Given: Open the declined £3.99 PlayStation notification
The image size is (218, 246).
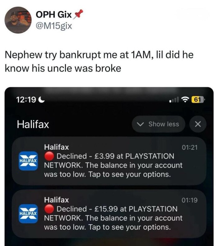Looking at the screenshot, I should [x=109, y=161].
